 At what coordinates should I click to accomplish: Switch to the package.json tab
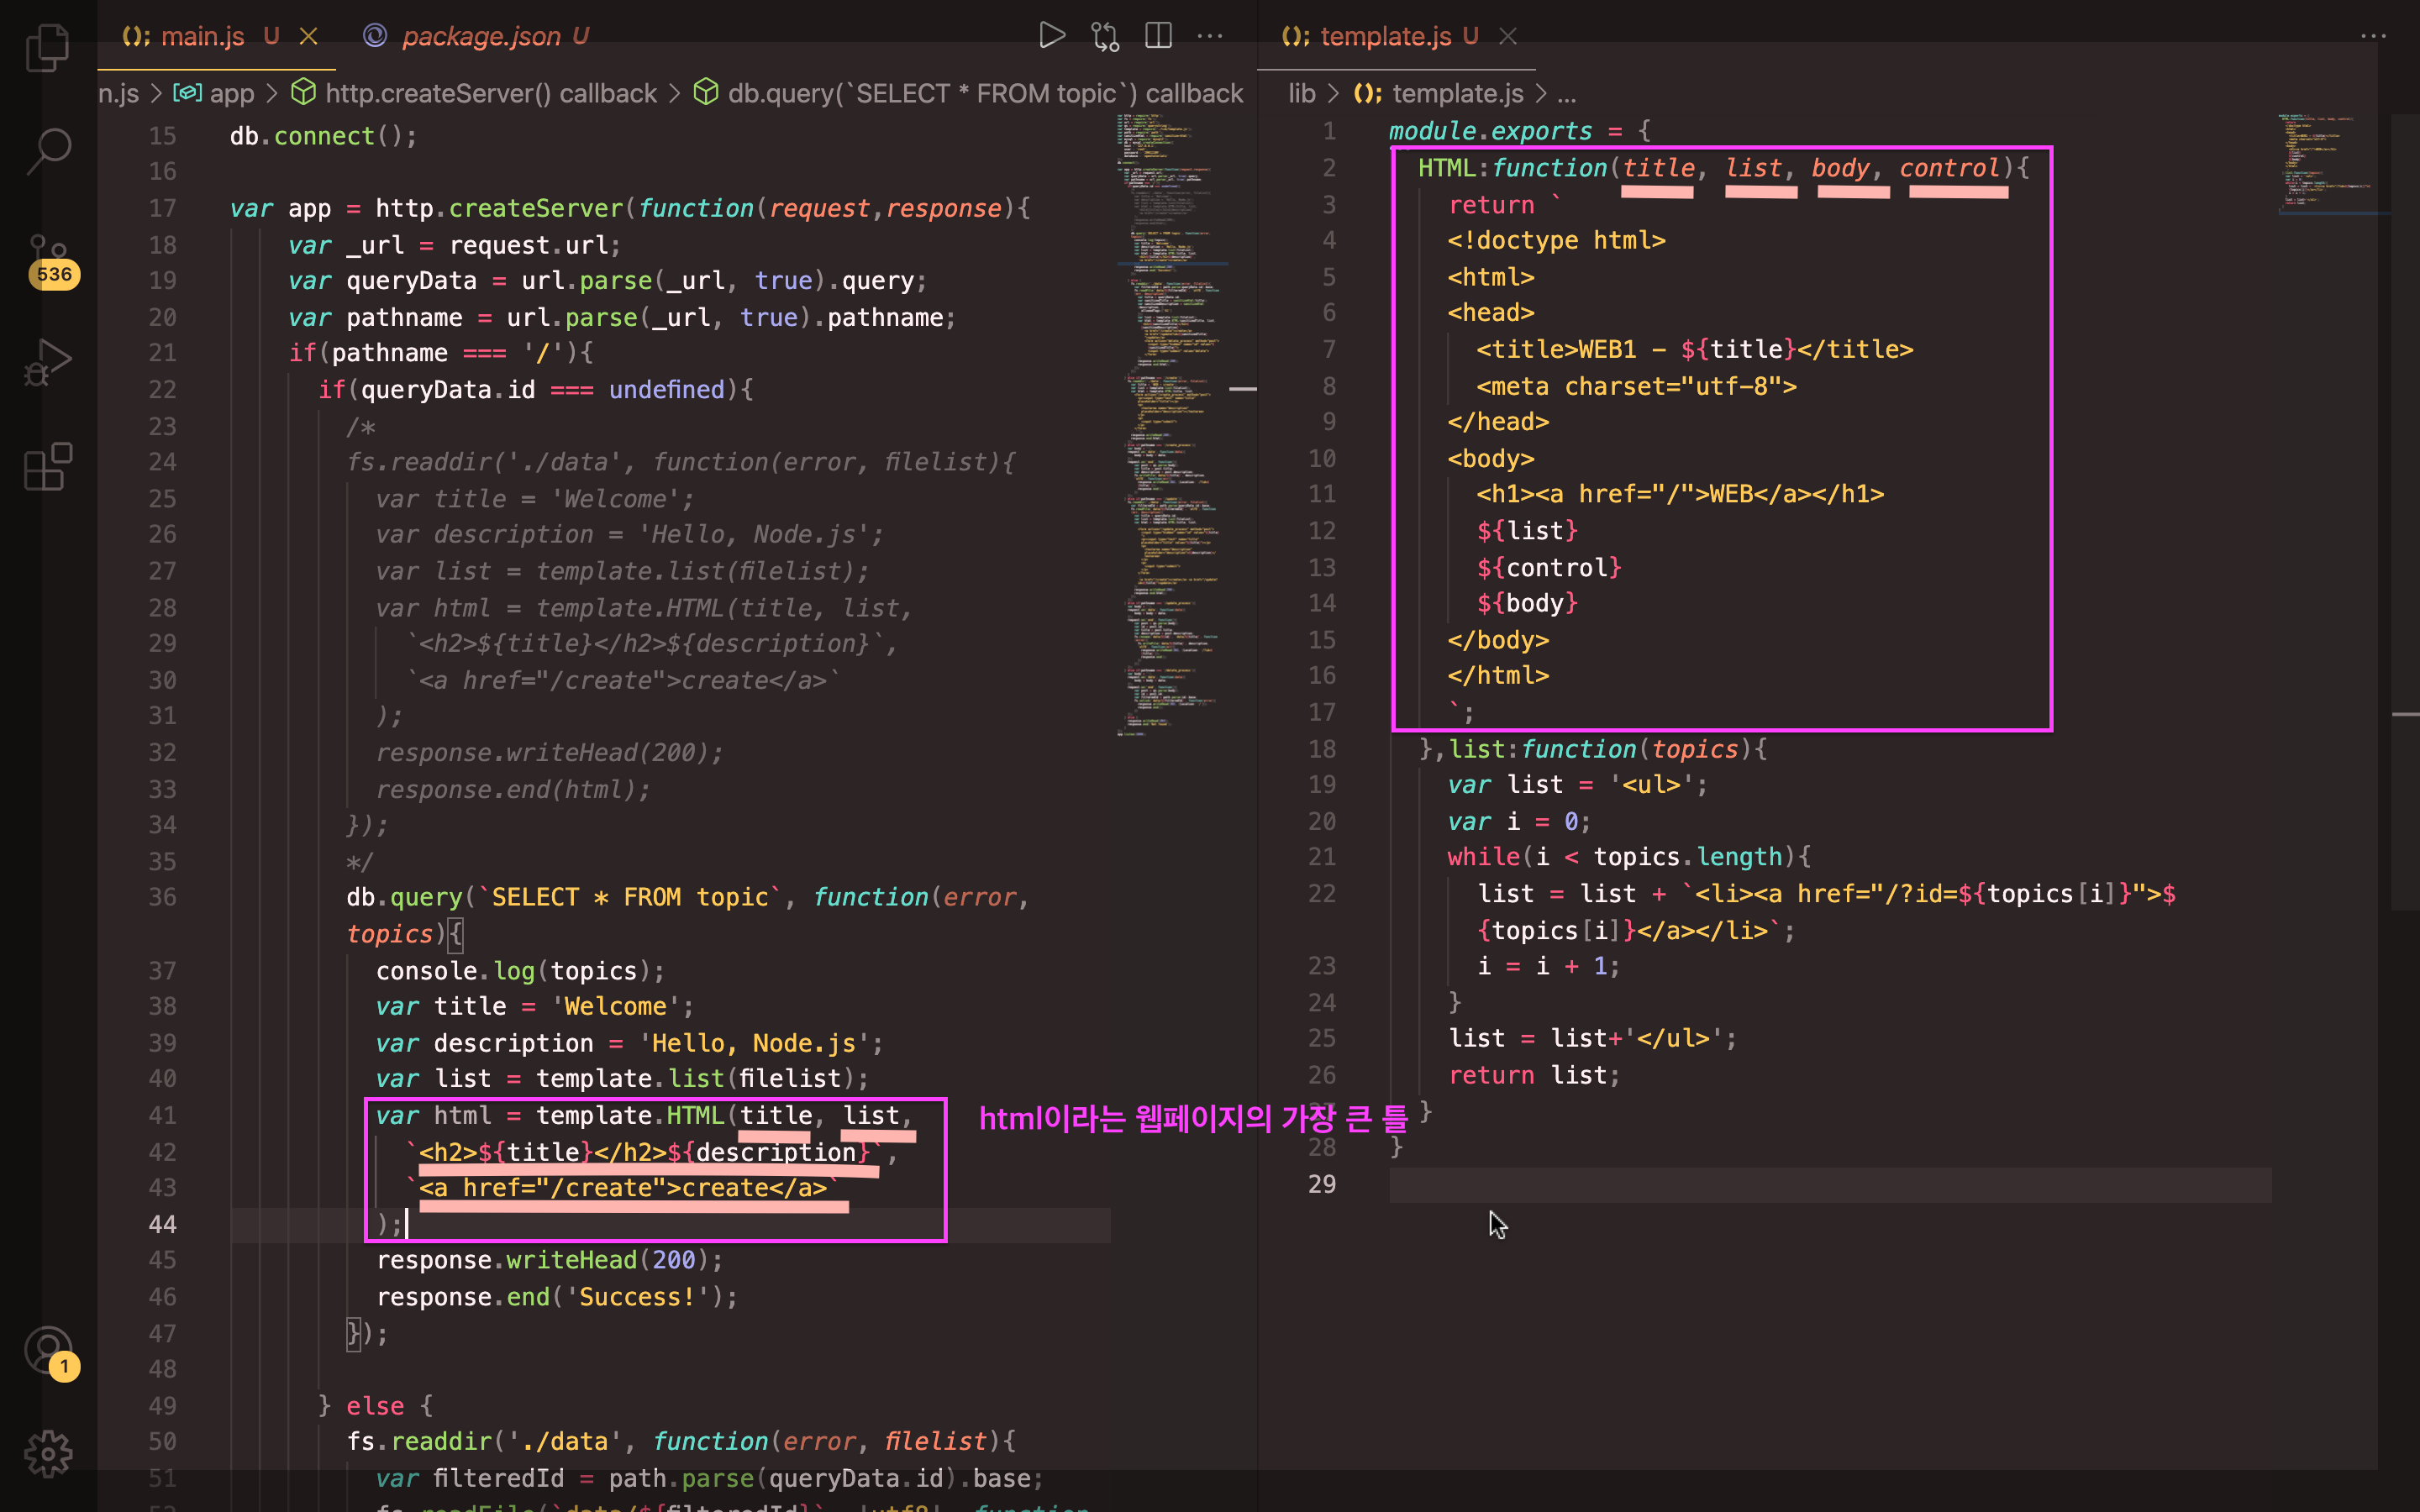coord(480,36)
